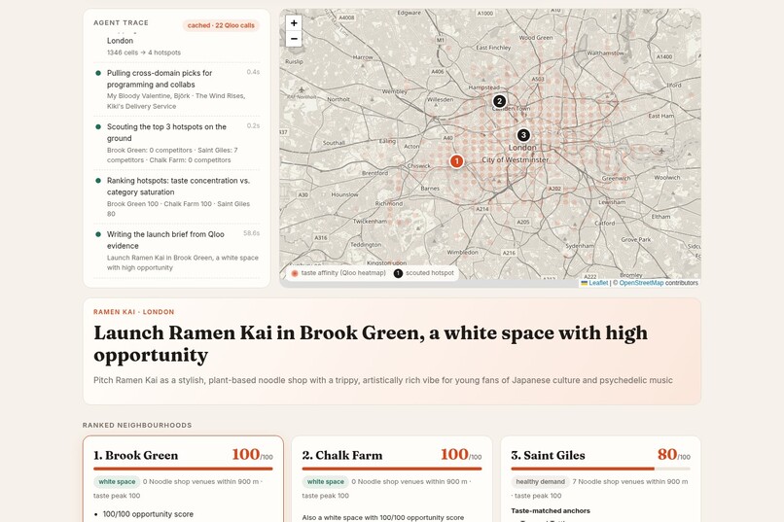The image size is (784, 522).
Task: Open the OpenStreetMap contributors link
Action: (x=641, y=283)
